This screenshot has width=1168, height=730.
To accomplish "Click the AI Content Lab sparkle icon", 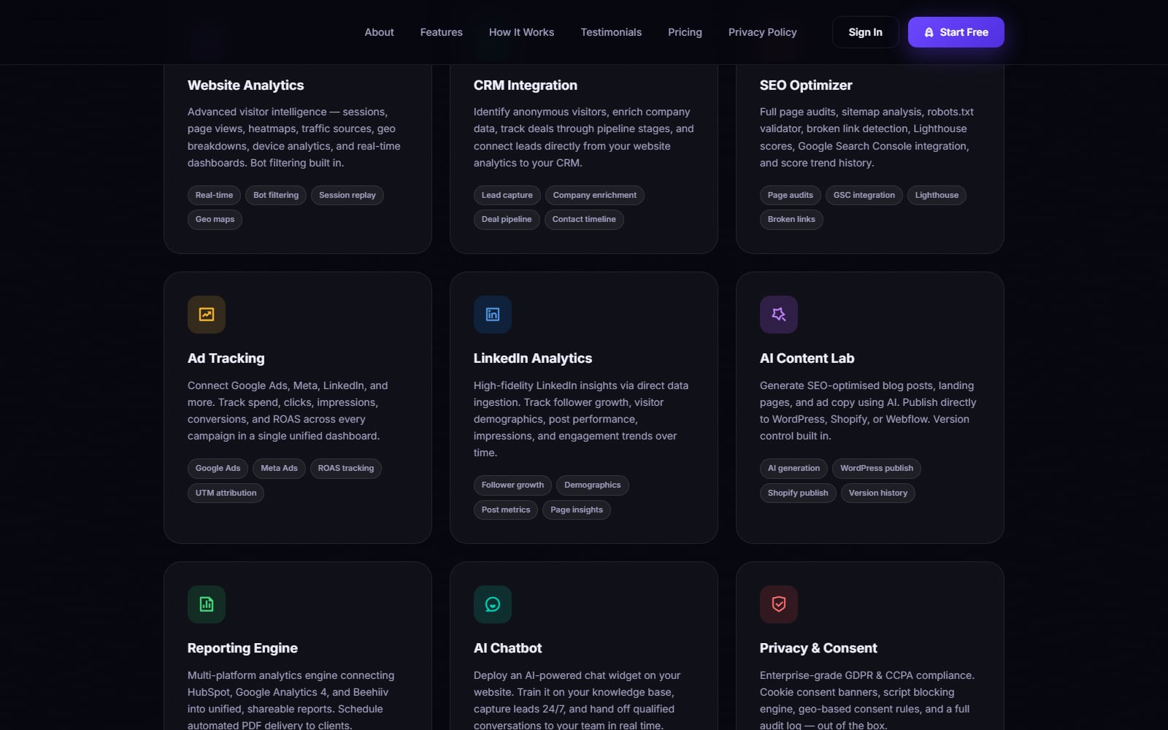I will tap(779, 315).
